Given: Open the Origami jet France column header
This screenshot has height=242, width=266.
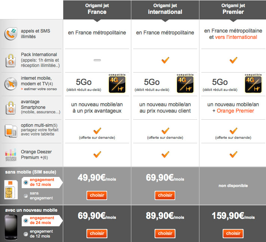Looking at the screenshot, I should coord(97,9).
